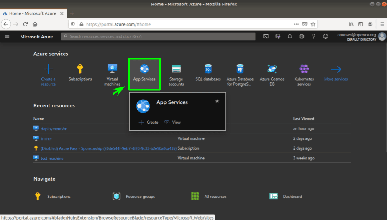Open the trainer virtual machine link

tap(46, 138)
